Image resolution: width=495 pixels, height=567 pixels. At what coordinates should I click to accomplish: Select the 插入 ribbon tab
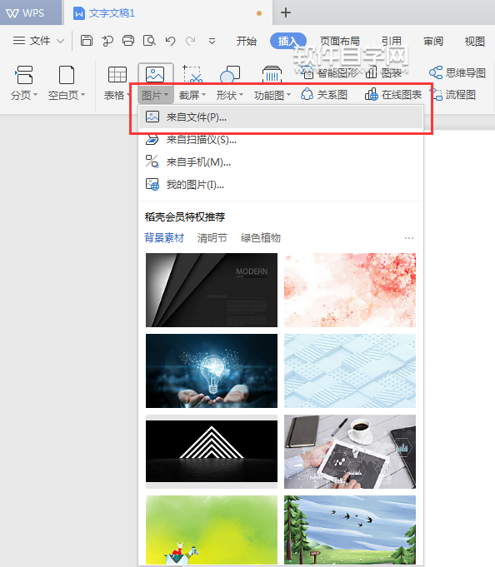pos(288,41)
